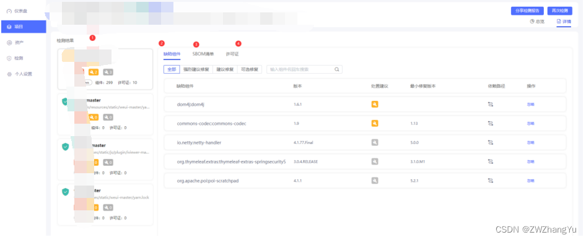
Task: Click 忽略 link in thymeleaf-extras-springsecurity5 row
Action: pyautogui.click(x=531, y=161)
